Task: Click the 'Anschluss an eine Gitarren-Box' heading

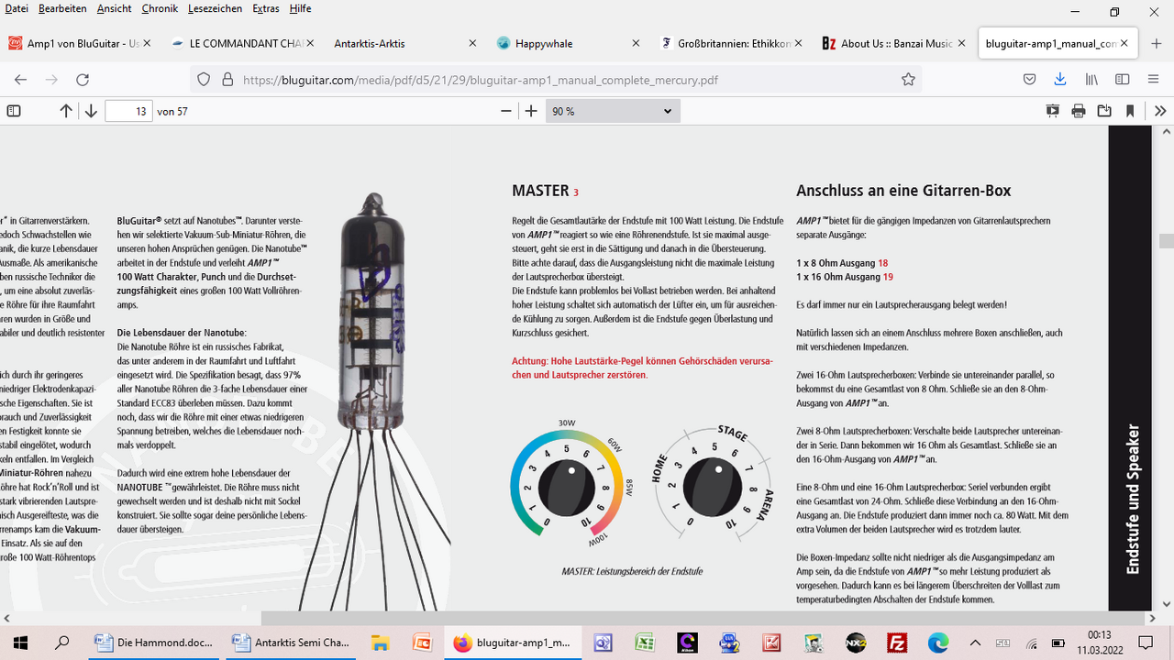Action: click(903, 191)
